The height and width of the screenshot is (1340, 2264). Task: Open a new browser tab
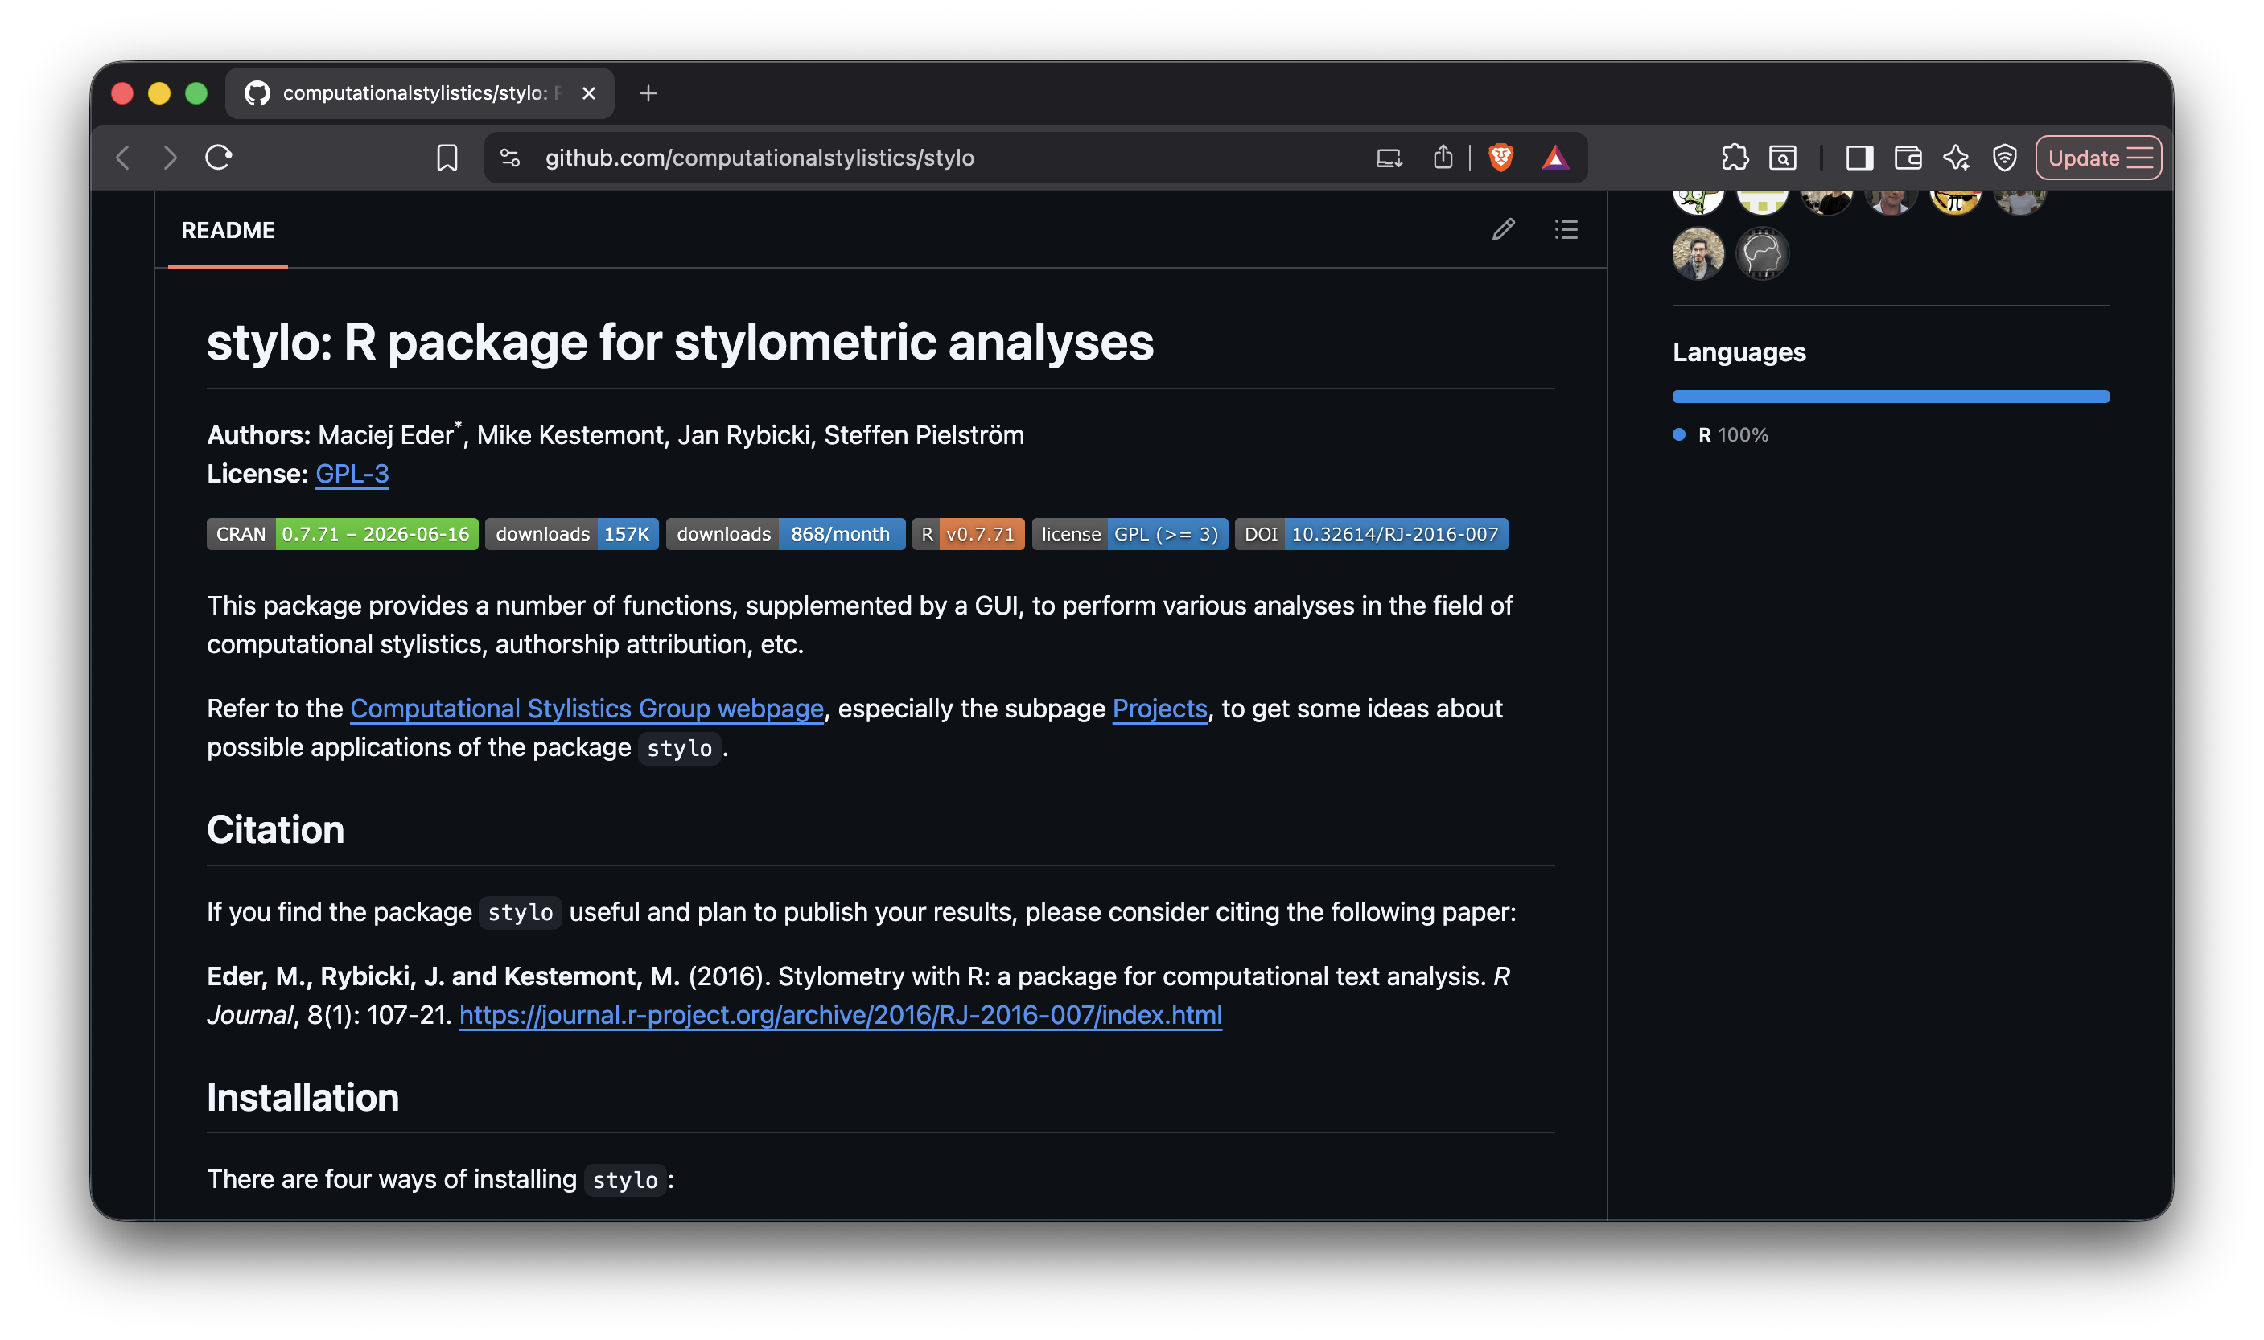648,93
